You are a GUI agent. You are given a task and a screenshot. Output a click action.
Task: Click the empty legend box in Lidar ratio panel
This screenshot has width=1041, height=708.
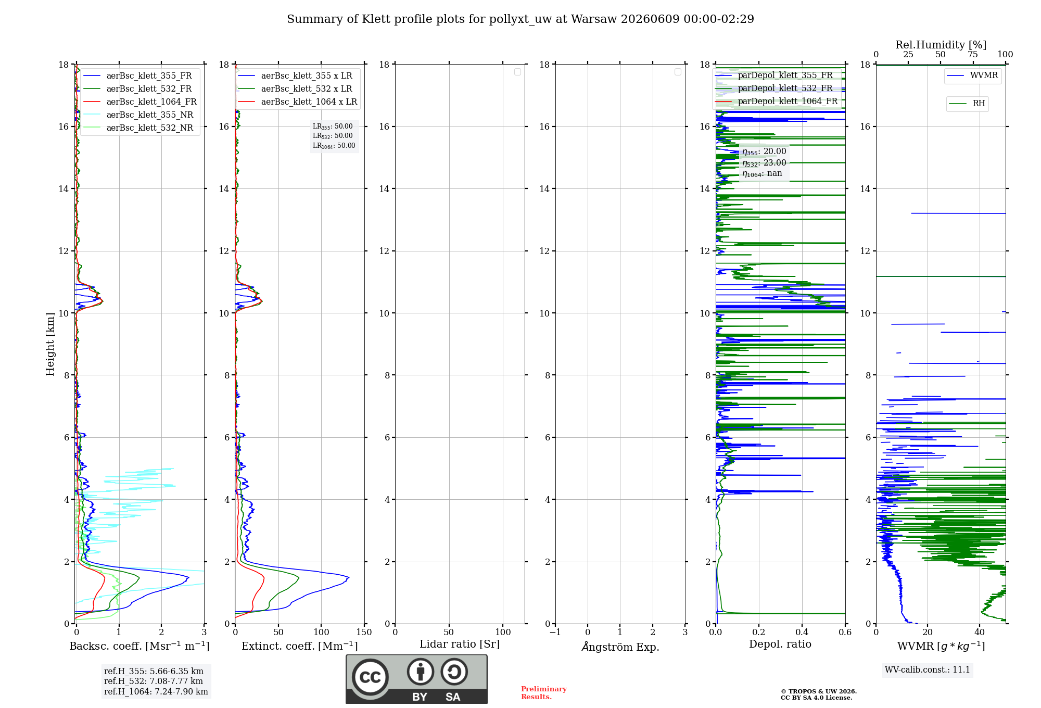click(x=517, y=72)
